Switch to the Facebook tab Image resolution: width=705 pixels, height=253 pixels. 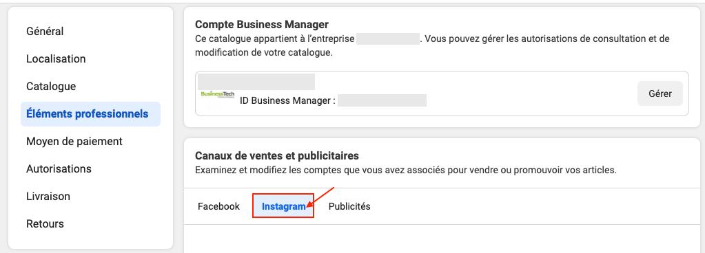click(x=219, y=206)
